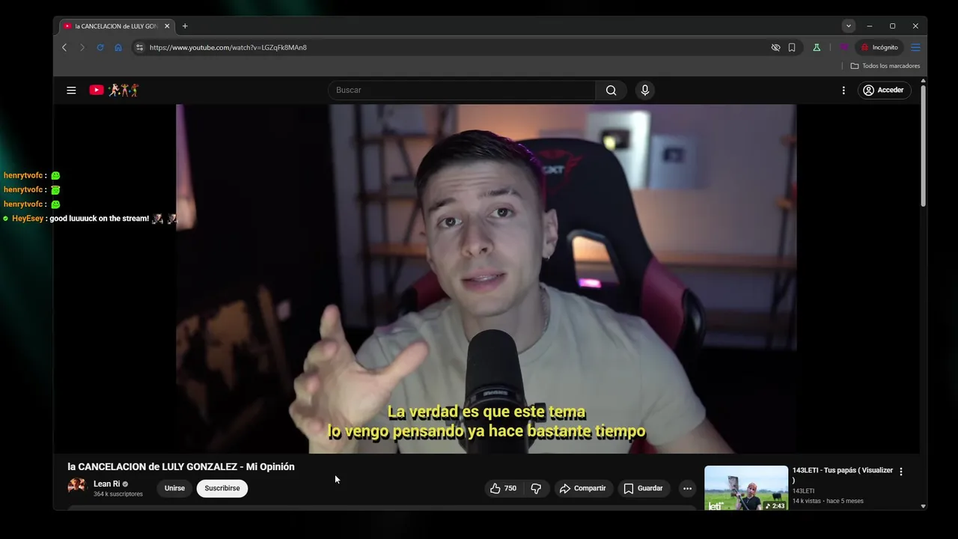The width and height of the screenshot is (958, 539).
Task: Click the Unirse join button
Action: pyautogui.click(x=174, y=488)
